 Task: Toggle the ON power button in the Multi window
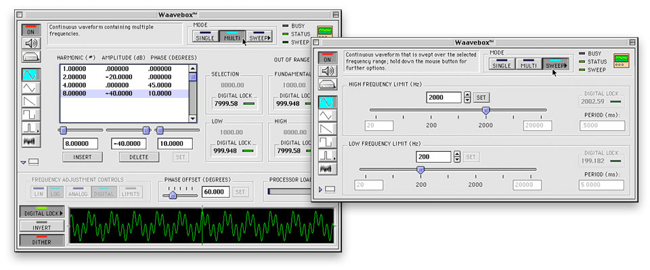(x=32, y=30)
